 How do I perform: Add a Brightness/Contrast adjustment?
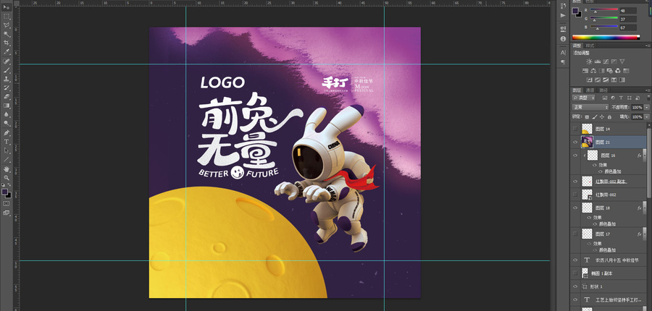tap(589, 61)
